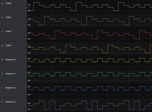The height and width of the screenshot is (112, 152).
Task: Select the COM3 channel label
Action: [x=8, y=45]
